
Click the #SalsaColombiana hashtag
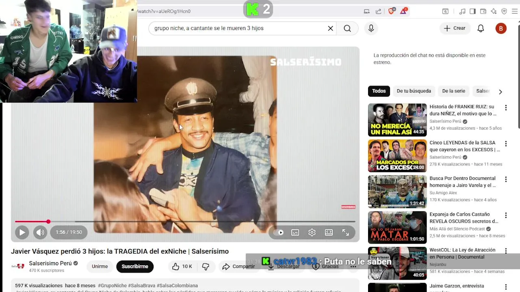pyautogui.click(x=177, y=286)
